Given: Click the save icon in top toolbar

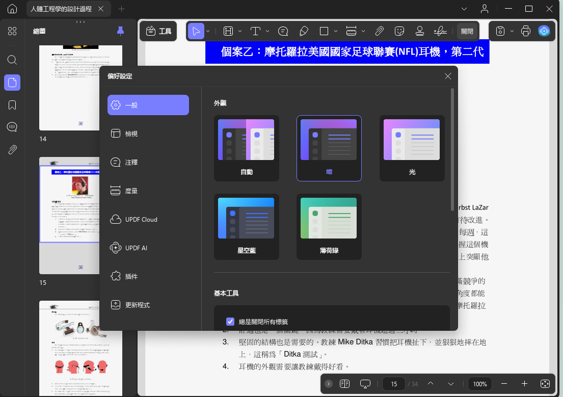Looking at the screenshot, I should tap(500, 31).
